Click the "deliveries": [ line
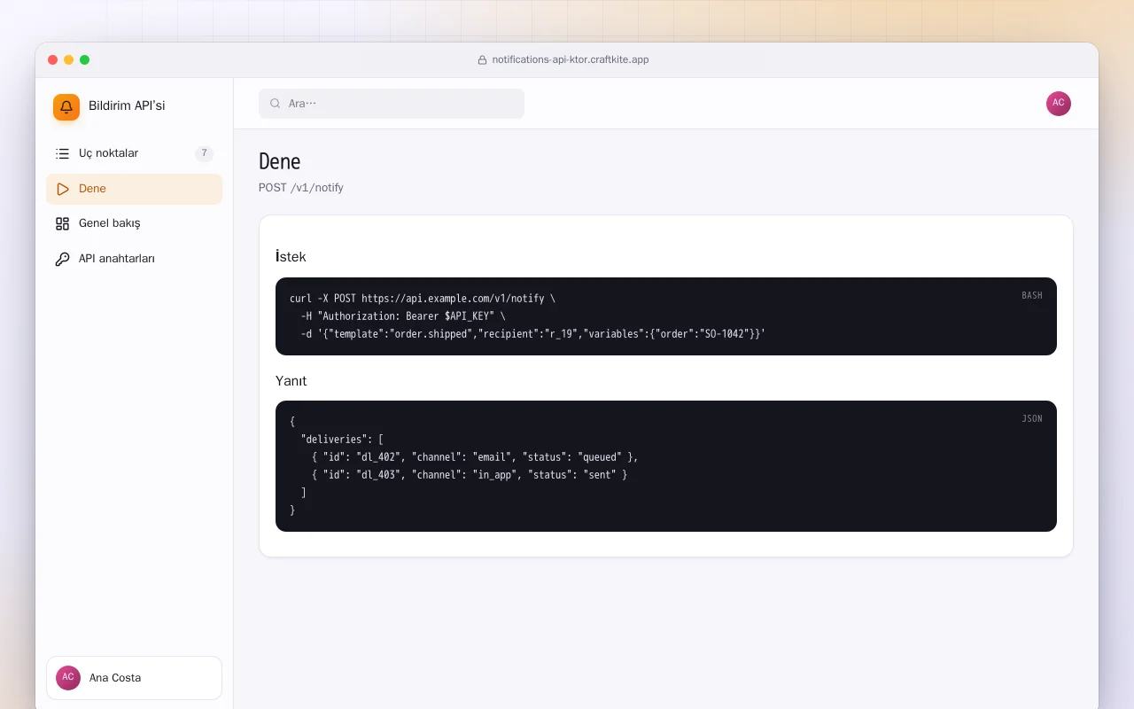1134x709 pixels. tap(342, 440)
